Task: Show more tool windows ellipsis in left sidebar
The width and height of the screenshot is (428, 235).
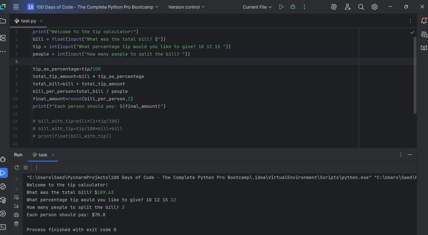Action: (x=3, y=52)
